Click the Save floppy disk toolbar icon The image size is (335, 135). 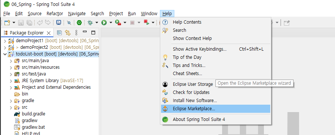pos(21,23)
